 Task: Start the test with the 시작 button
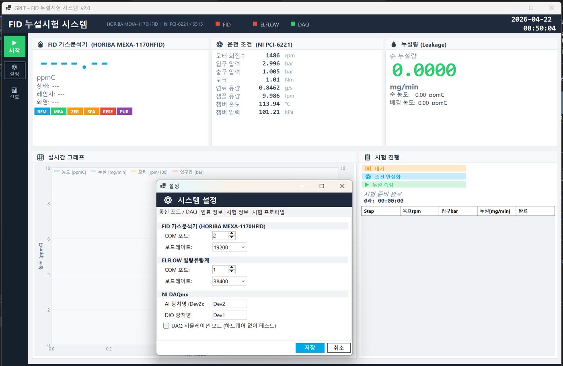pos(14,46)
